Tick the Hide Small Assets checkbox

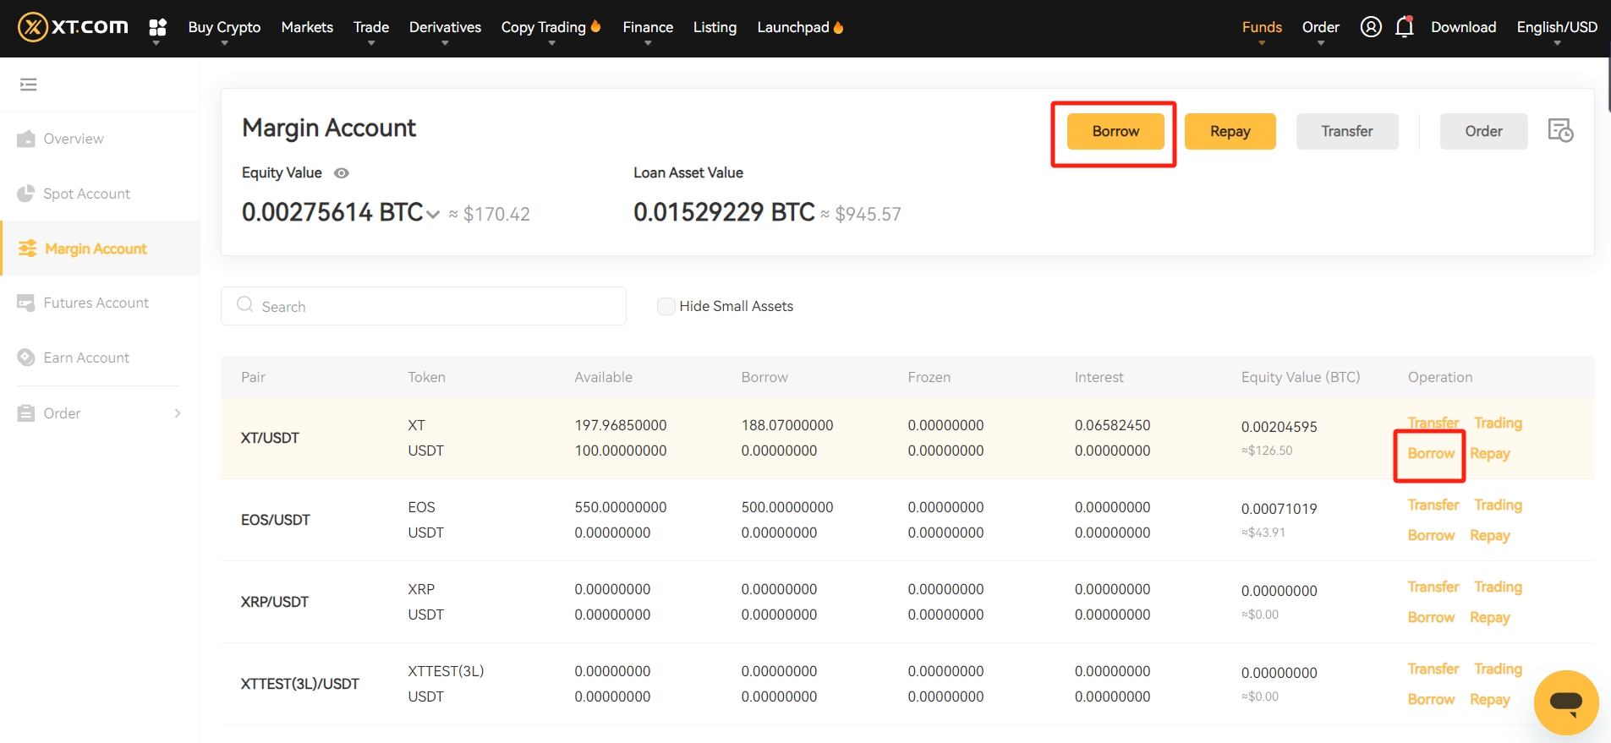click(666, 306)
